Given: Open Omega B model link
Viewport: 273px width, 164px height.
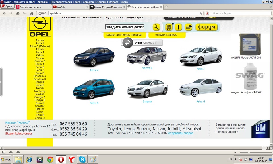Looking at the screenshot, I should point(40,100).
